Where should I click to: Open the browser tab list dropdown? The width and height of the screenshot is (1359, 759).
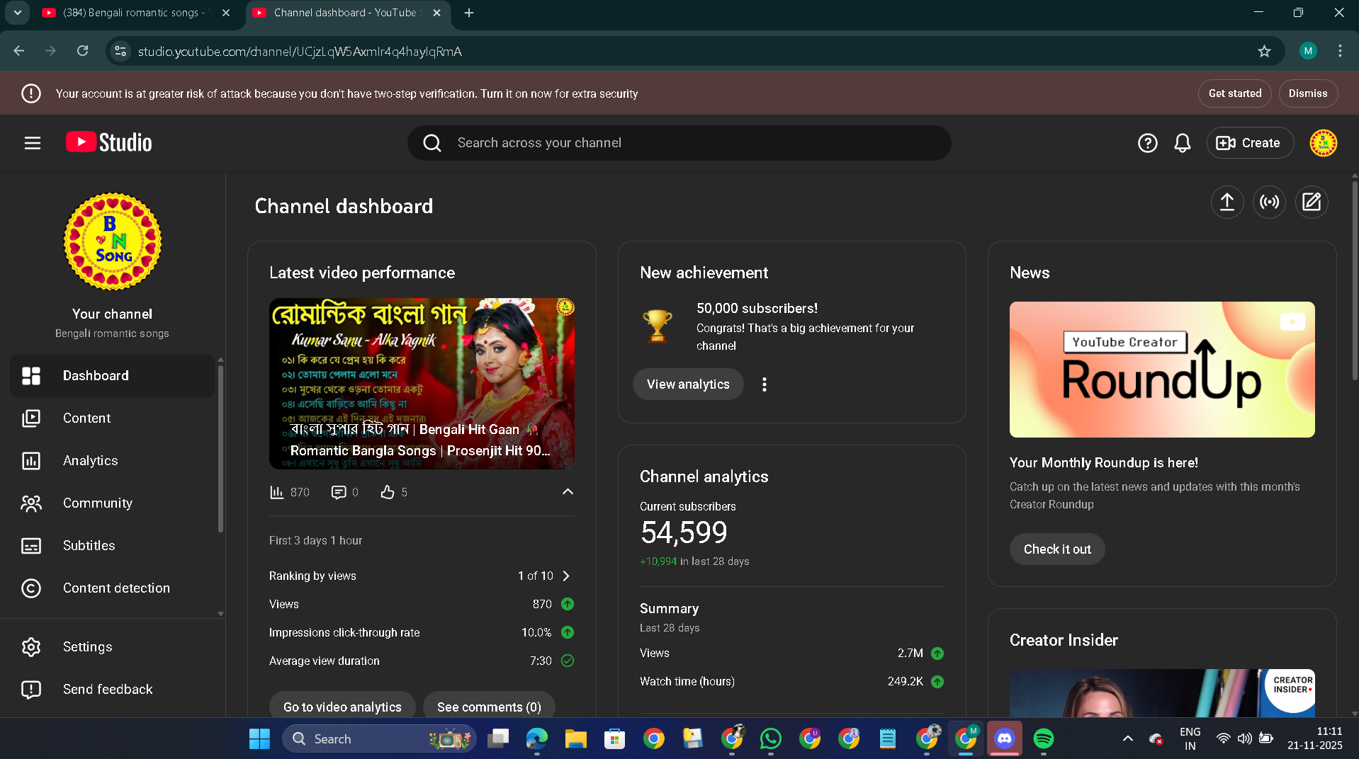[18, 13]
